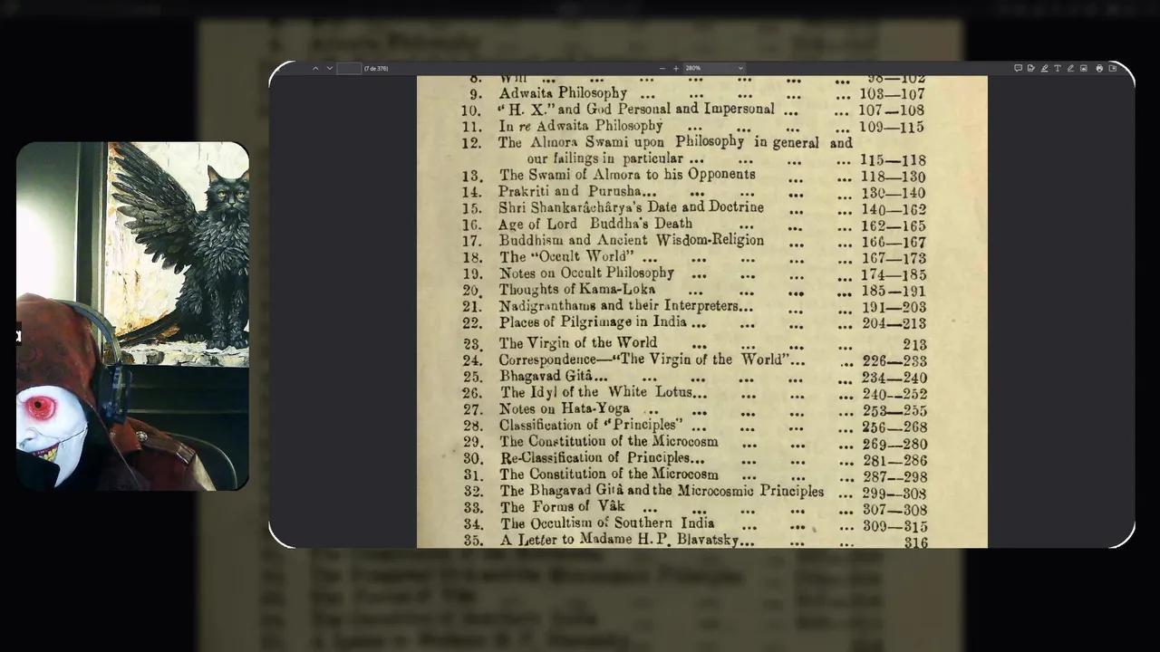Save the document with the save icon
Image resolution: width=1160 pixels, height=652 pixels.
tap(1113, 68)
